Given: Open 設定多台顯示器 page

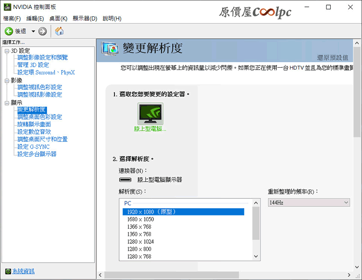Looking at the screenshot, I should [37, 154].
